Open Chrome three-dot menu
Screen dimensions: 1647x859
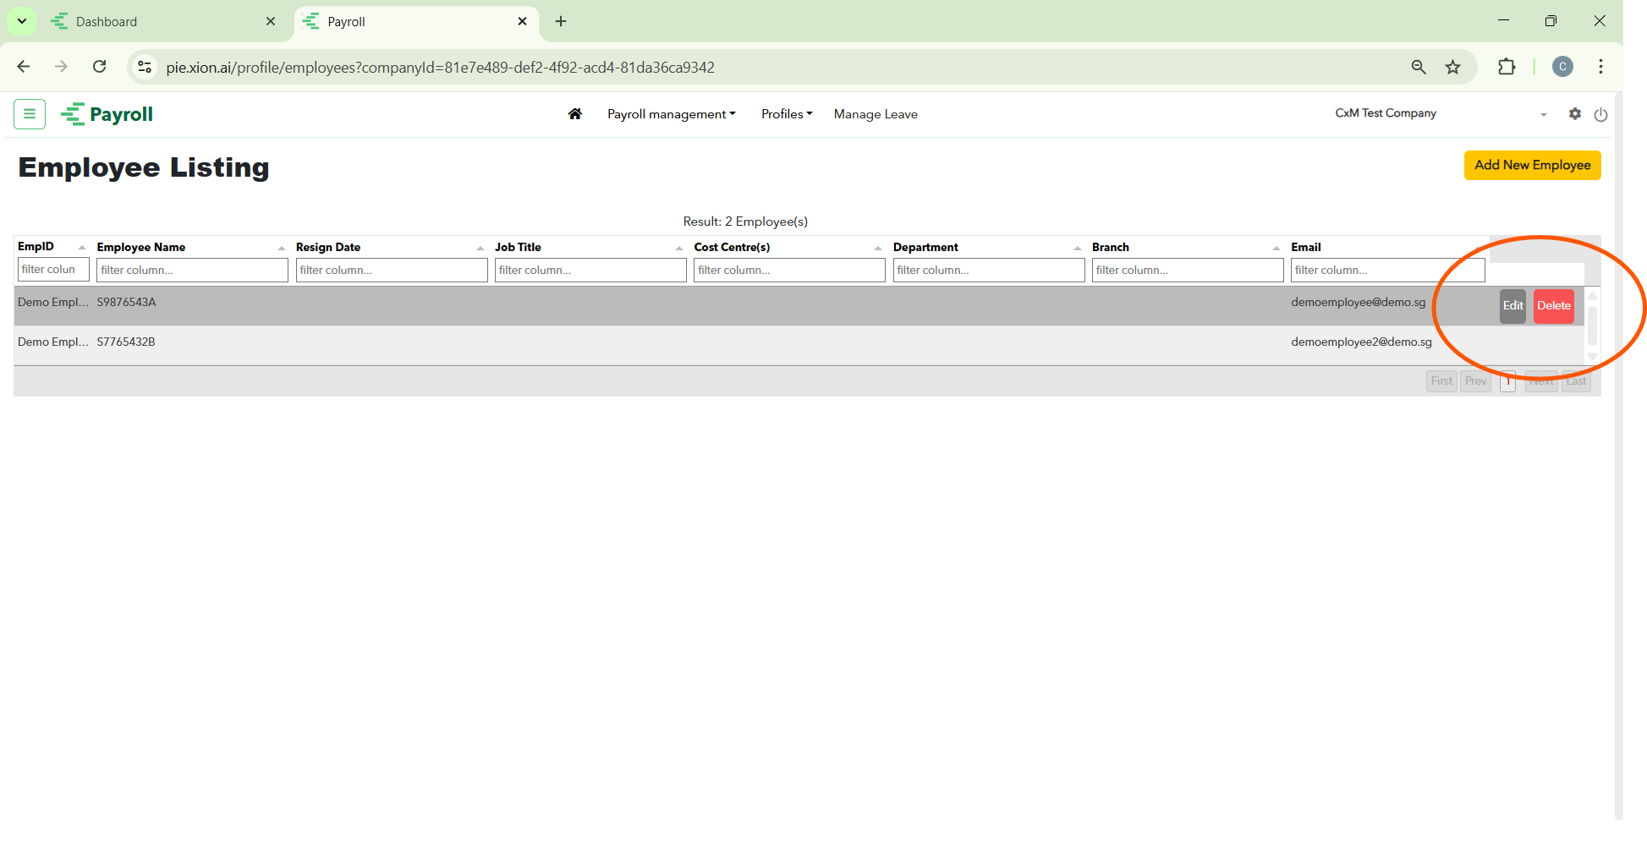click(x=1600, y=67)
